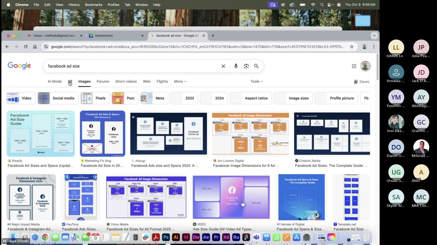437x245 pixels.
Task: Click the Chrome address bar URL
Action: (x=198, y=47)
